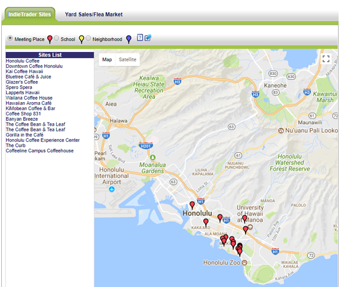
Task: Open Coffeeline Campus Coffeehouse link
Action: 39,150
